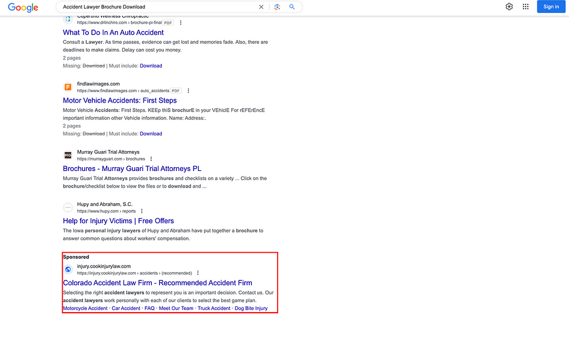Click the Google logo
569x352 pixels.
point(23,7)
